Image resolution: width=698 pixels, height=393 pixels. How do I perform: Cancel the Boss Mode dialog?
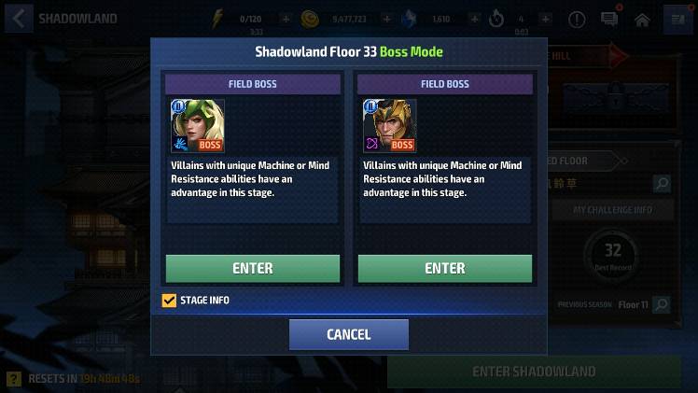349,335
